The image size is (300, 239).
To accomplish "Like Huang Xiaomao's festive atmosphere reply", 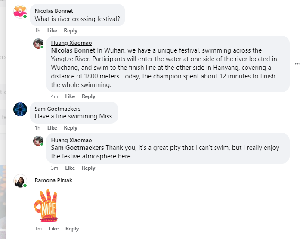I will 70,168.
